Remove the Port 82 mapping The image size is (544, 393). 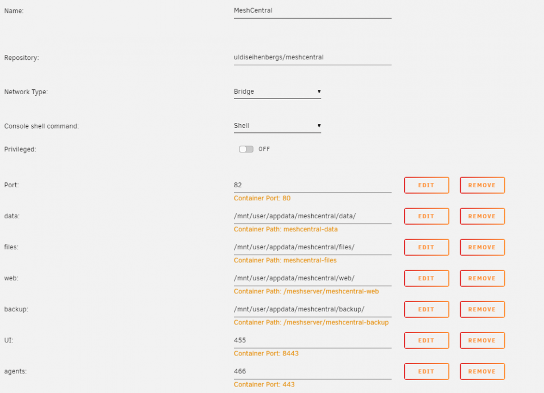click(x=482, y=185)
